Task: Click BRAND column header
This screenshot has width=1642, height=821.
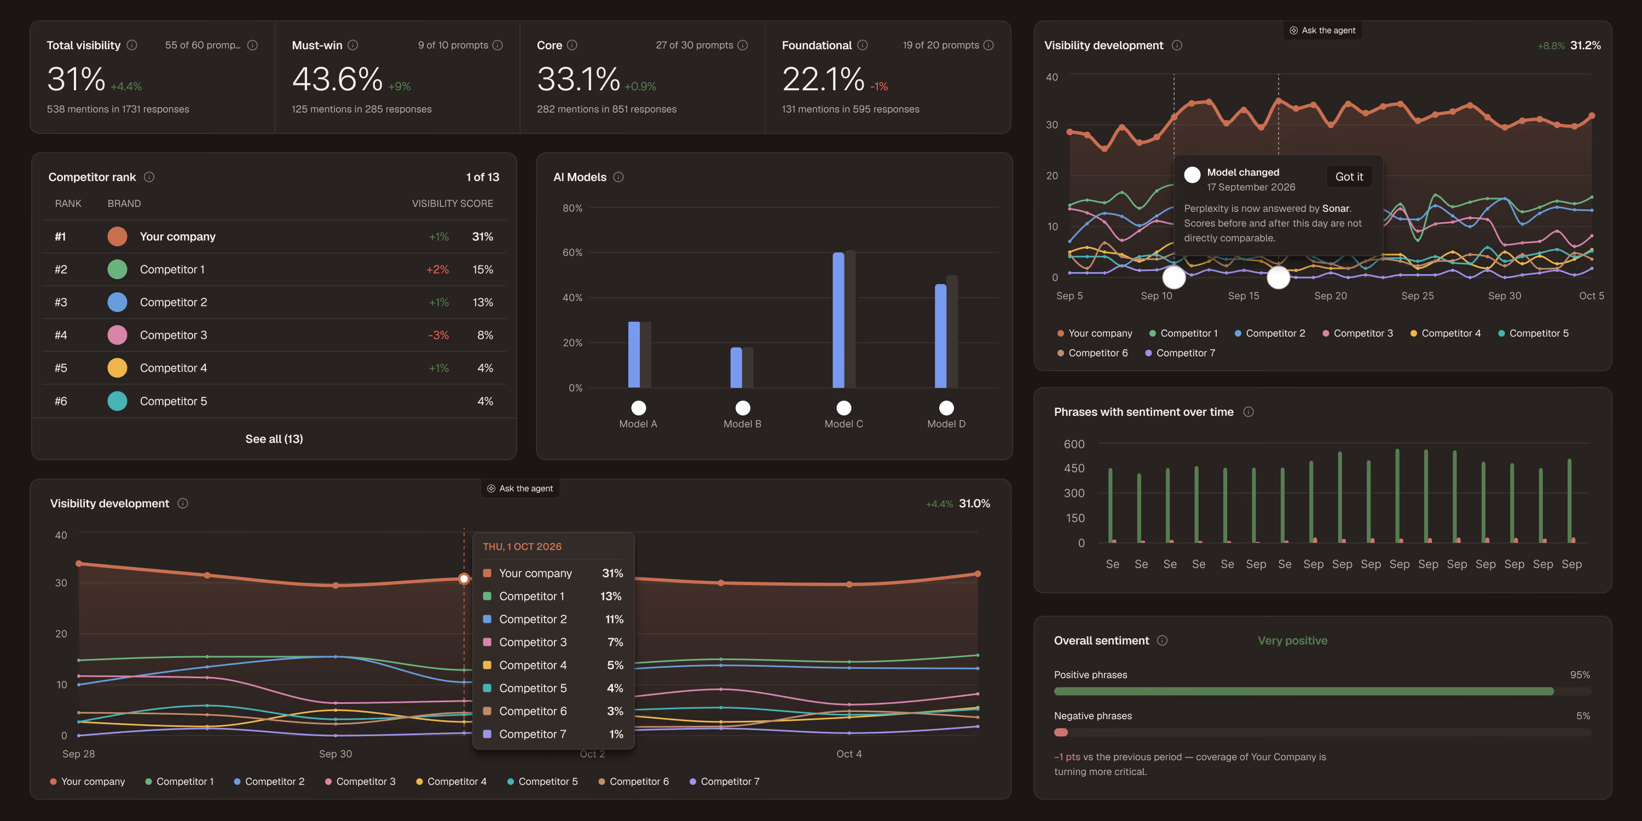Action: (x=124, y=204)
